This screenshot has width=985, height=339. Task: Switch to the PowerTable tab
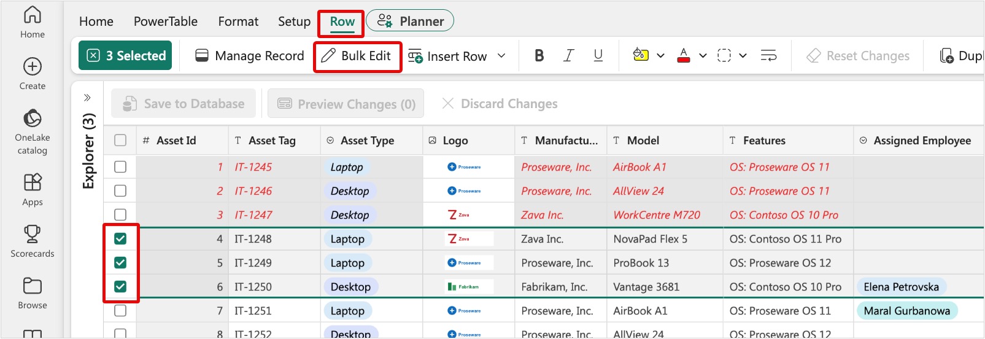coord(166,21)
